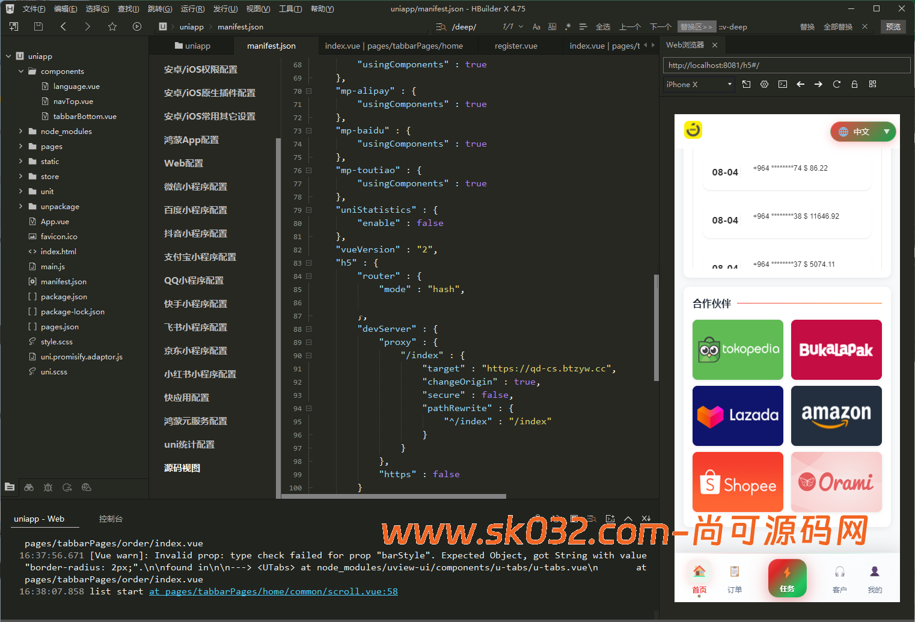Open the scroll.vue:58 link in console

point(274,591)
